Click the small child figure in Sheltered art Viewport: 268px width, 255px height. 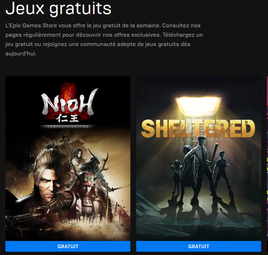point(176,177)
